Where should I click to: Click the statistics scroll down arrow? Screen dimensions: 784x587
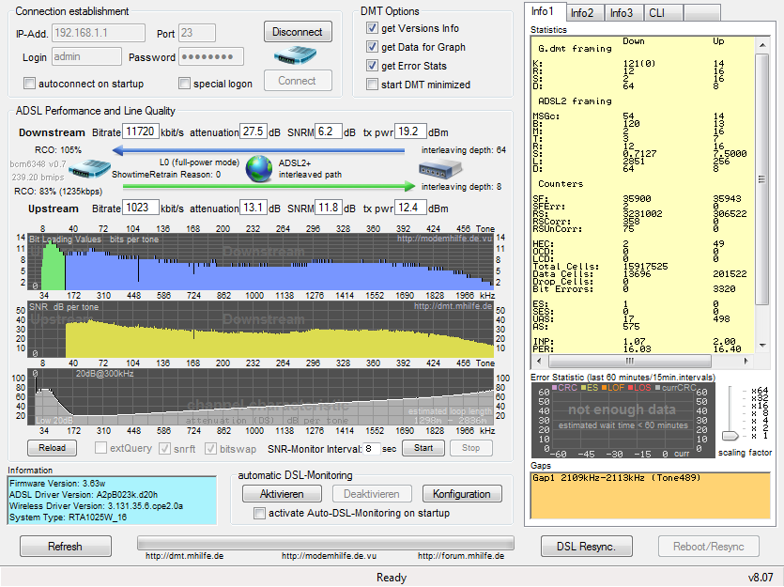[762, 345]
